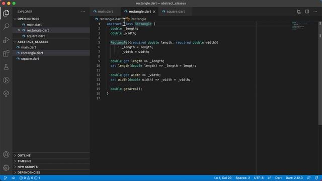Open the Explorer view in activity bar

coord(6,13)
